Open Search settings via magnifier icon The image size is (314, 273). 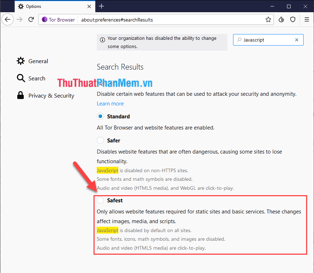pos(21,78)
